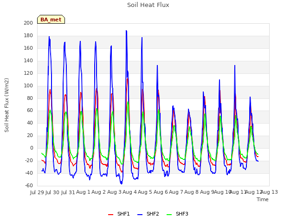Click the green SHF3 legend color marker
Viewport: 297px width, 223px height.
(169, 215)
